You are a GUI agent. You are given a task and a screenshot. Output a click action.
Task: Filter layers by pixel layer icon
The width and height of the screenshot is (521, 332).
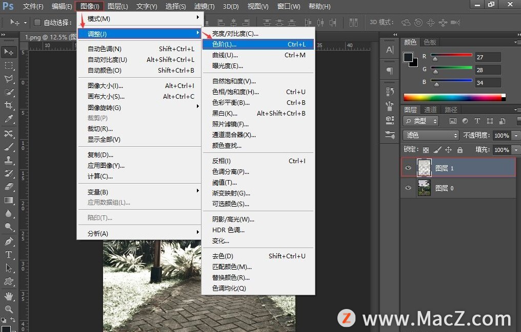453,121
